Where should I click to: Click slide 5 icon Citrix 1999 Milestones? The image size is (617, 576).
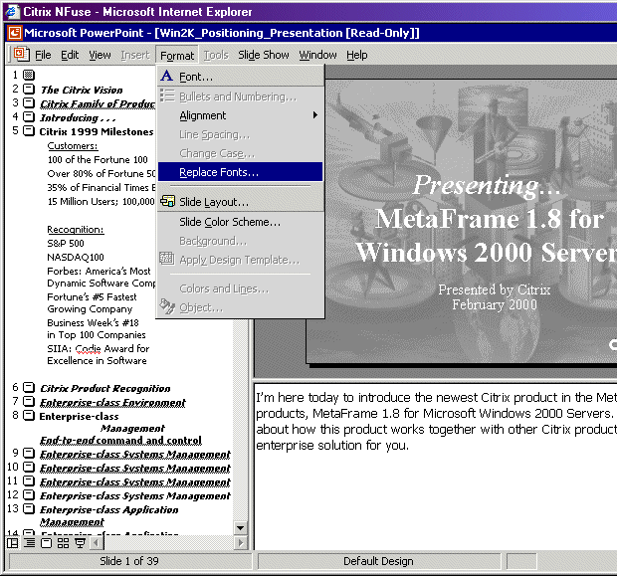pos(28,130)
